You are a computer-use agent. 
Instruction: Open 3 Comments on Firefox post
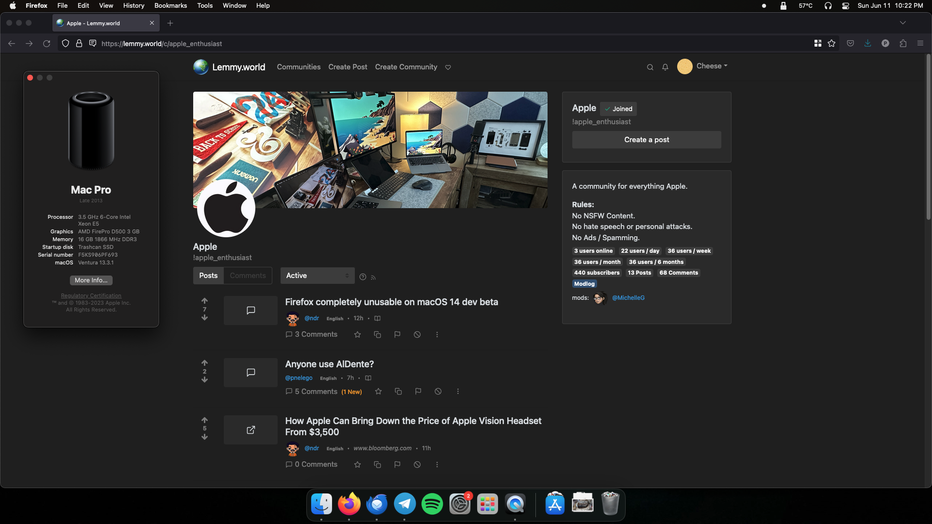pyautogui.click(x=311, y=335)
